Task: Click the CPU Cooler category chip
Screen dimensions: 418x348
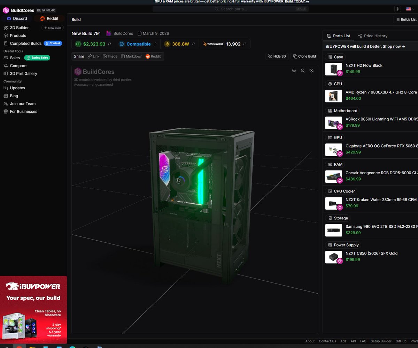Action: point(341,191)
